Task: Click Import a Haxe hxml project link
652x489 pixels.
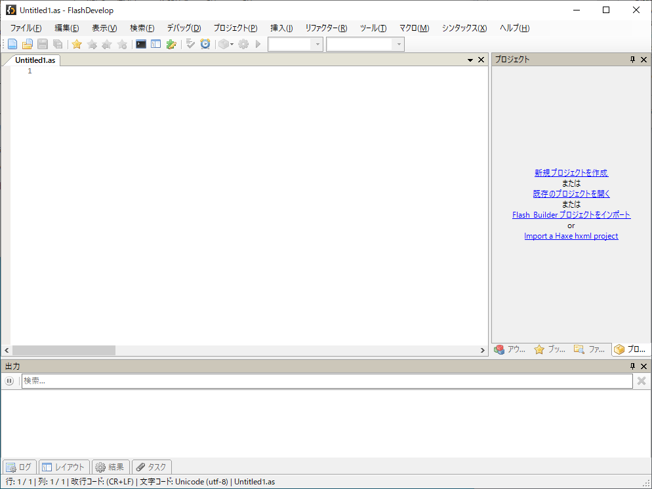Action: tap(571, 236)
